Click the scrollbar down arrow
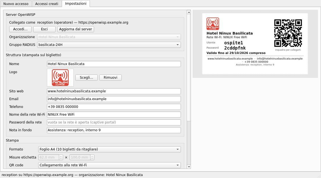 tap(189, 167)
